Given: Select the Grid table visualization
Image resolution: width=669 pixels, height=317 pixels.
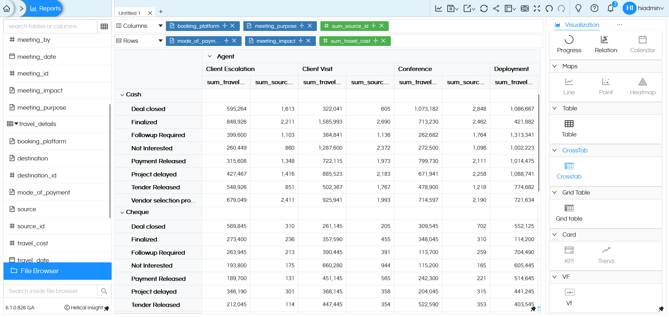Looking at the screenshot, I should coord(569,213).
